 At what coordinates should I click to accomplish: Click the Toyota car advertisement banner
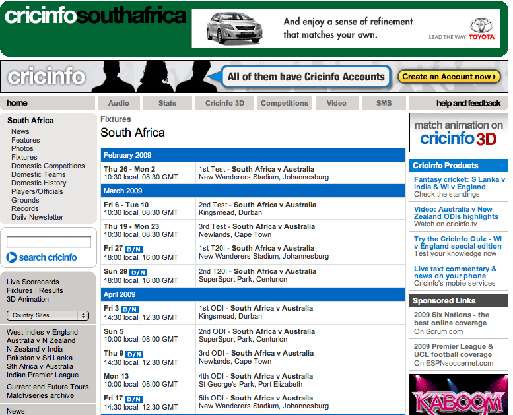point(345,28)
